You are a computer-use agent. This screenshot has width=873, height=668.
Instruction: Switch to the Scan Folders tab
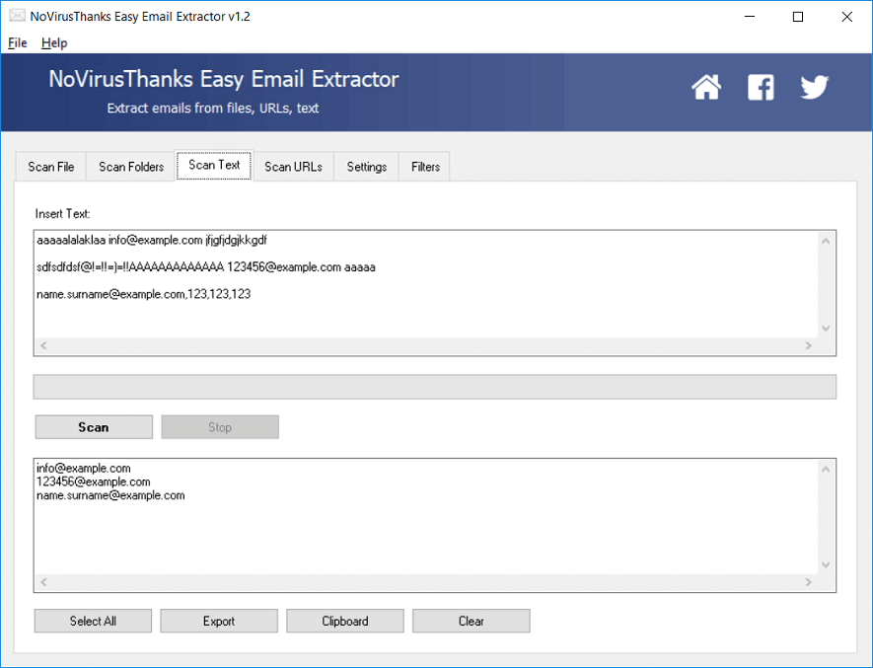[131, 167]
